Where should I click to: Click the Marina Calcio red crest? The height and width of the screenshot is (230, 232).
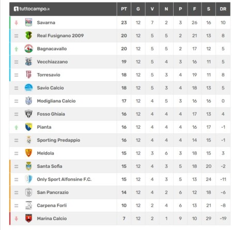28,218
